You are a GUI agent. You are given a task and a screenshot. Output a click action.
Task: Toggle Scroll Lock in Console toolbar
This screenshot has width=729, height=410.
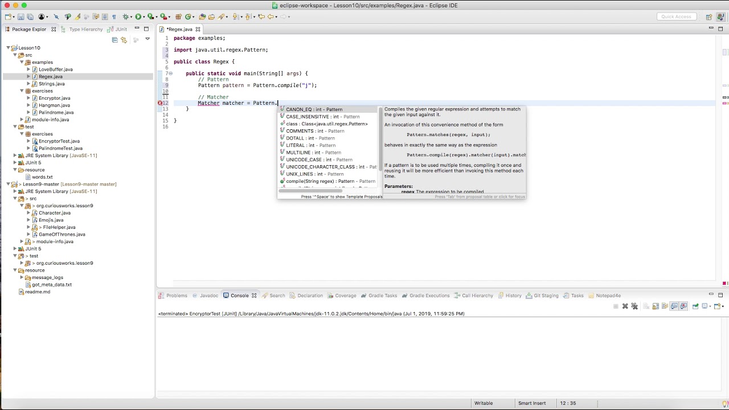(656, 306)
